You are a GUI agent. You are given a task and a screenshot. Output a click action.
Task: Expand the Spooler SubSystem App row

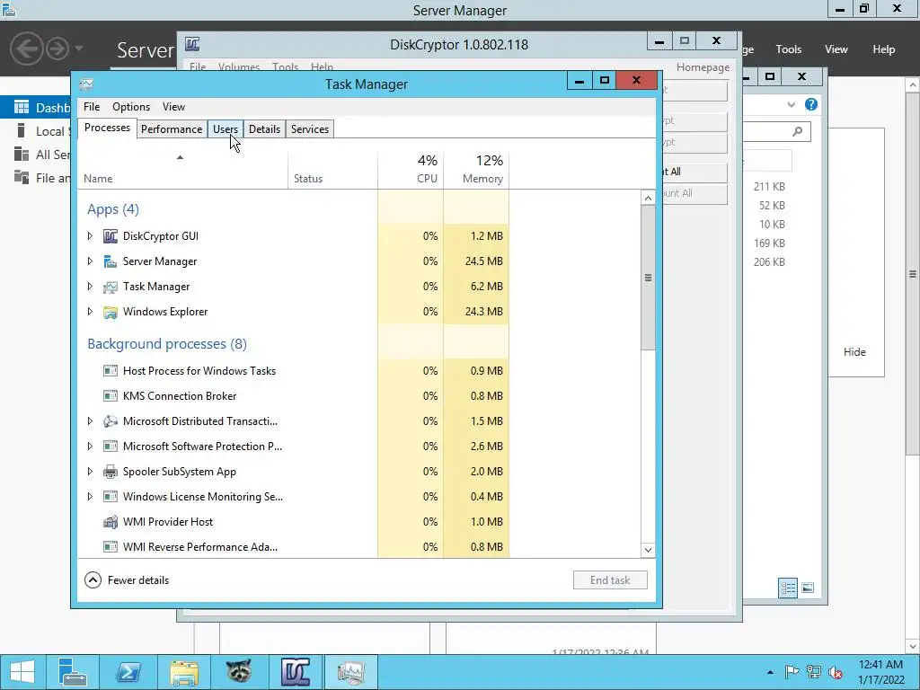coord(90,471)
